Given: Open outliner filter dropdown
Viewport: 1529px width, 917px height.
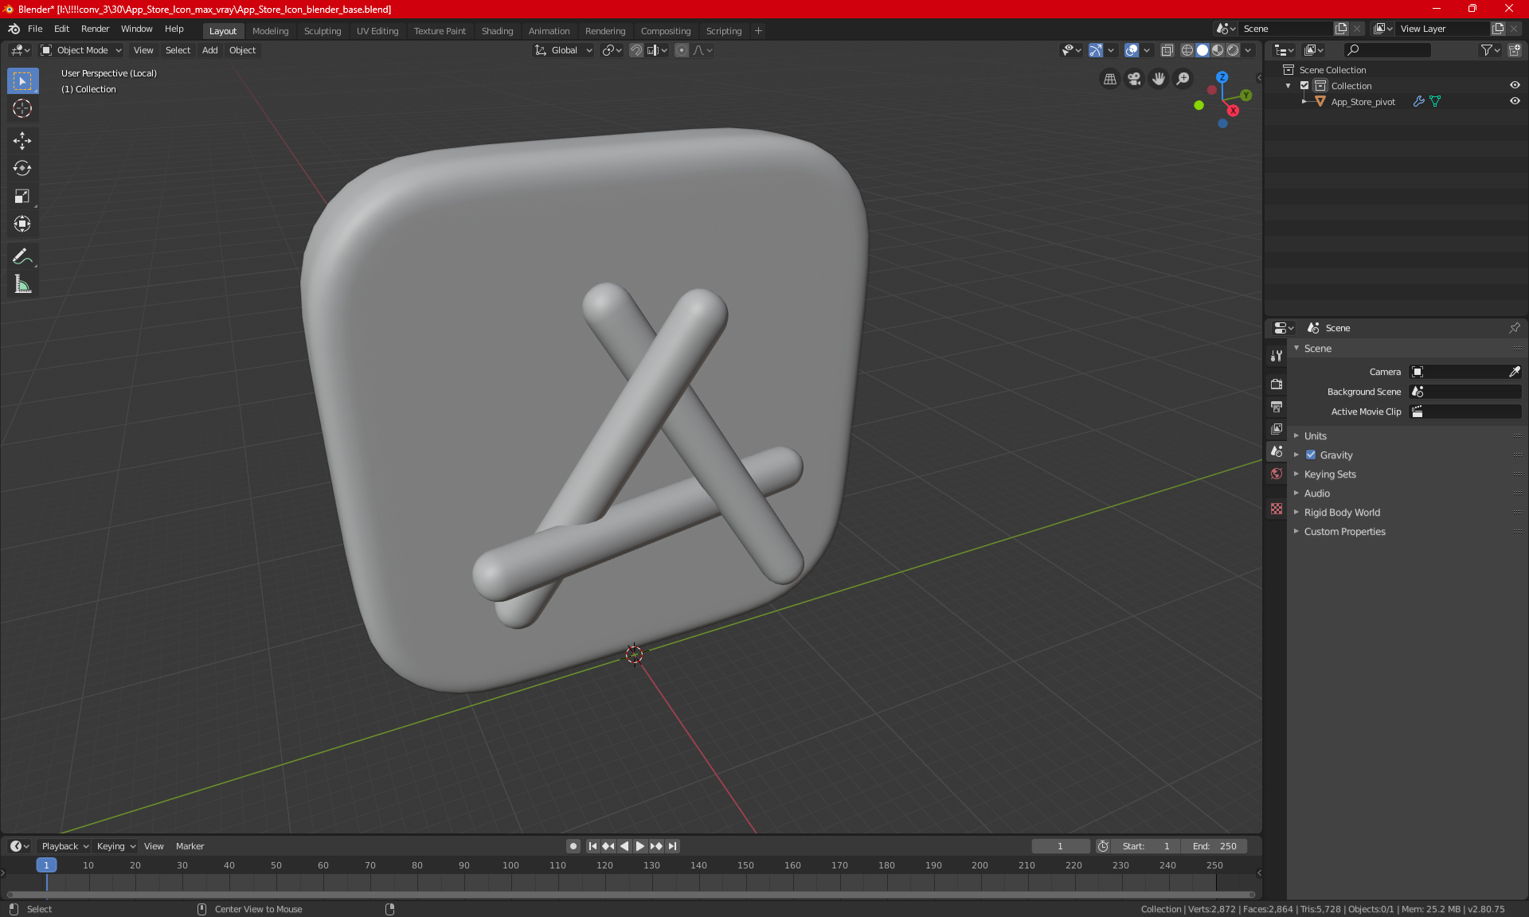Looking at the screenshot, I should click(x=1490, y=50).
